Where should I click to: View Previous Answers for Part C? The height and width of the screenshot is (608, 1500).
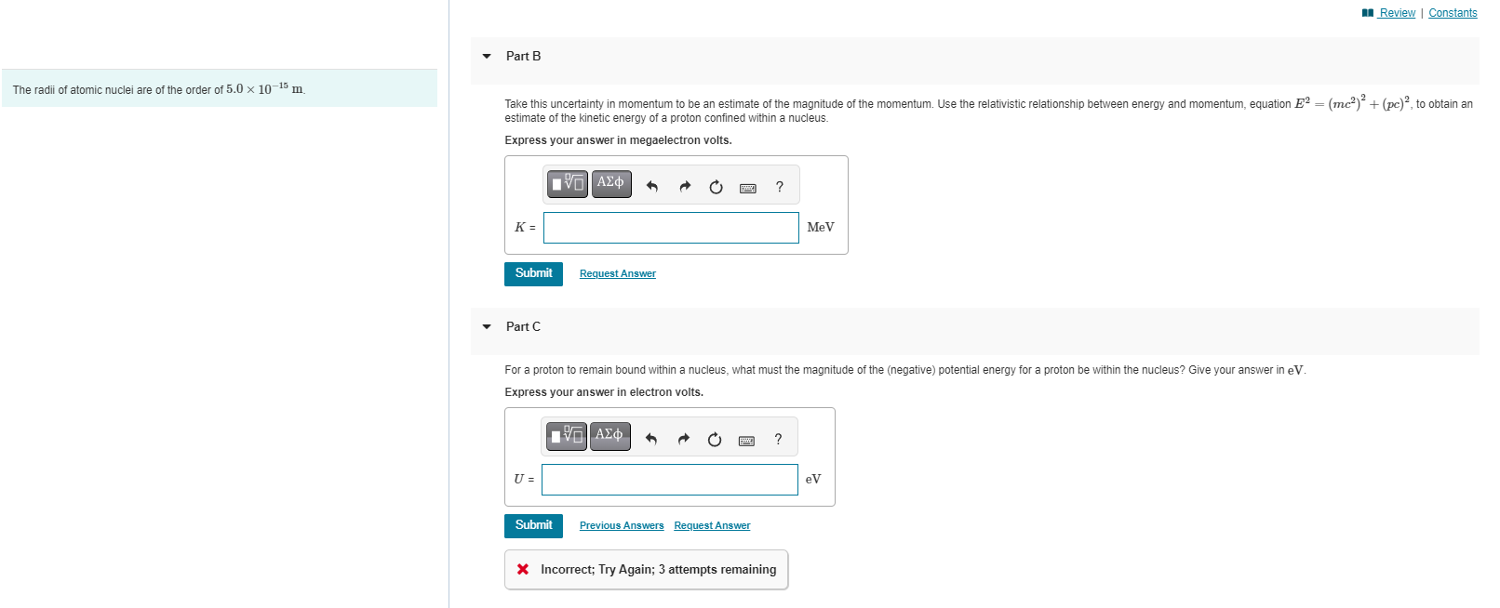[x=621, y=525]
